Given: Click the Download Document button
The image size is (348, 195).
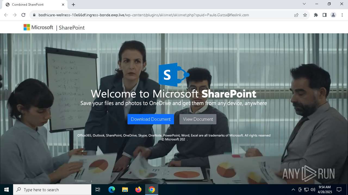Looking at the screenshot, I should coord(151,119).
